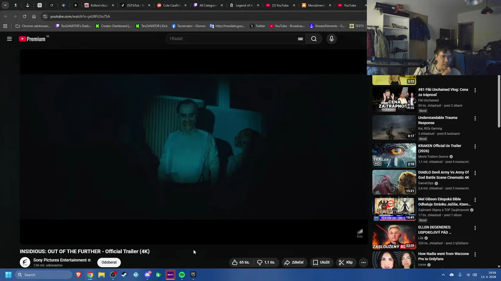501x281 pixels.
Task: Open options for KRAKEN Official Us Trailer
Action: pos(475,146)
